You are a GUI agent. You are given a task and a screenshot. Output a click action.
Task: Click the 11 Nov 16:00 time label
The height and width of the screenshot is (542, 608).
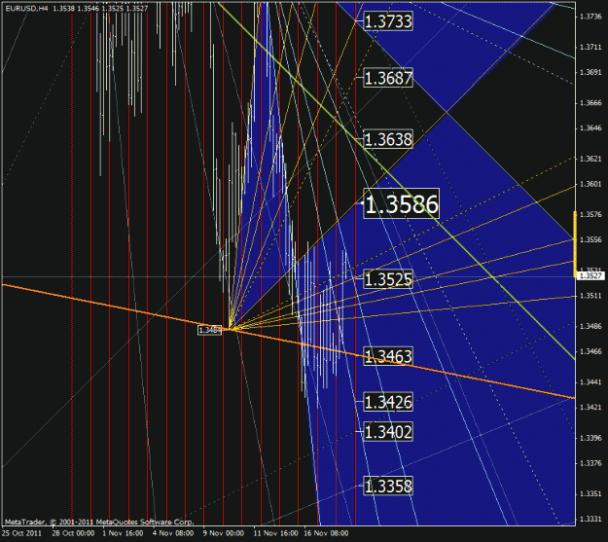[275, 533]
